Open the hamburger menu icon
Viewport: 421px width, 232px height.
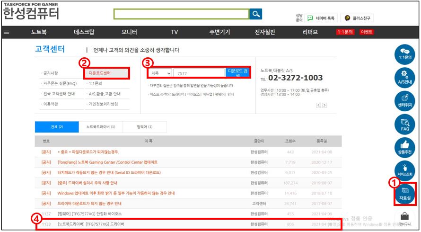coord(7,32)
